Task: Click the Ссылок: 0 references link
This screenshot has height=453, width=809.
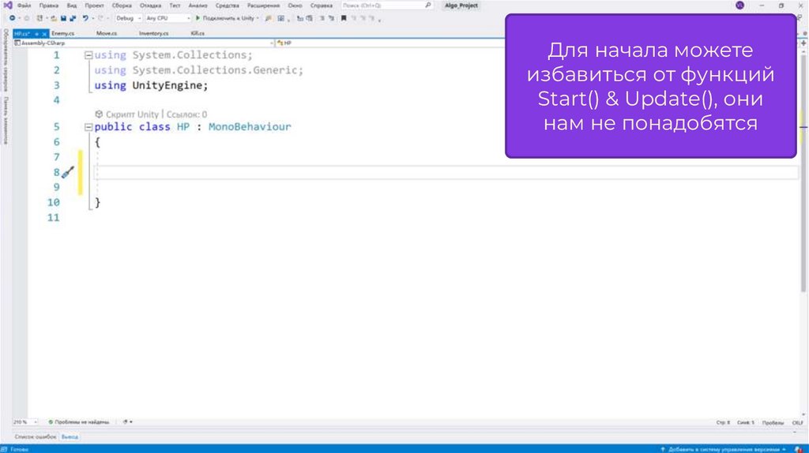Action: (186, 114)
